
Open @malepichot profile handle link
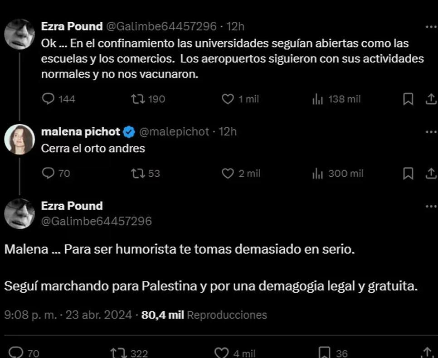[x=174, y=132]
